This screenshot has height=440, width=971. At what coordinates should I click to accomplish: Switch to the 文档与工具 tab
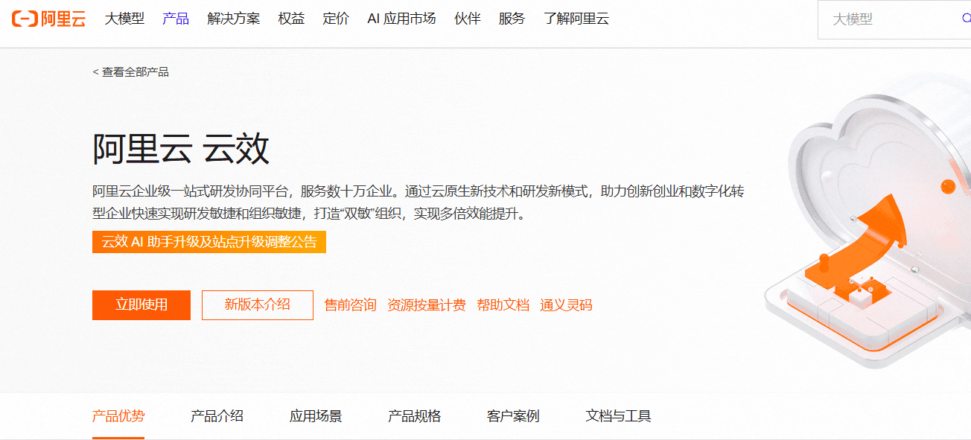[x=619, y=416]
